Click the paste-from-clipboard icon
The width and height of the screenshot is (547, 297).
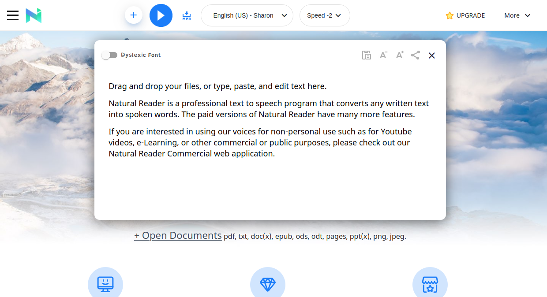367,55
